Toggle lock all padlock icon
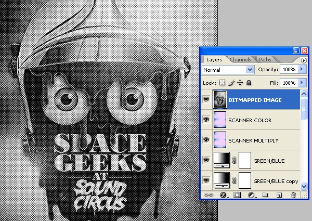The image size is (312, 221). tap(249, 83)
